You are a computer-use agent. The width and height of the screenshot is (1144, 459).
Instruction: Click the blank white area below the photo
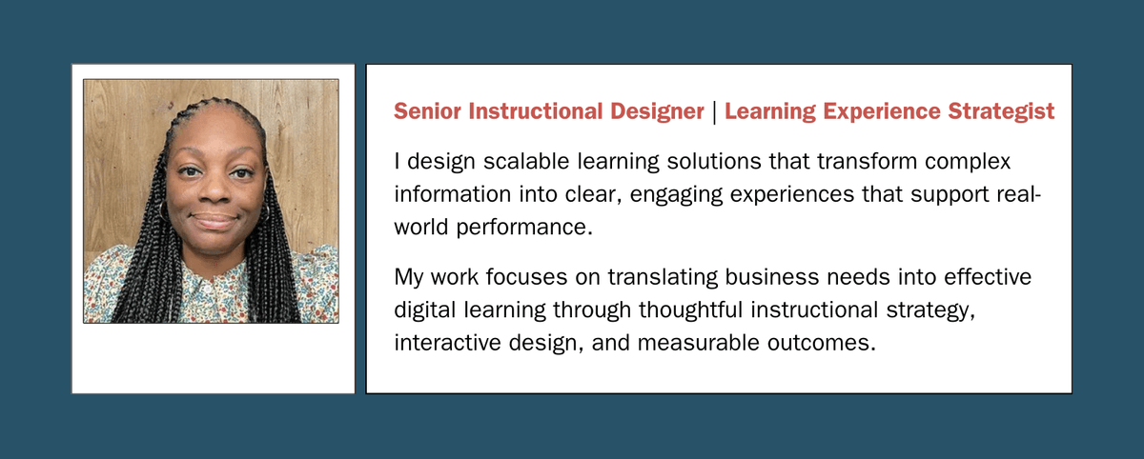click(211, 358)
